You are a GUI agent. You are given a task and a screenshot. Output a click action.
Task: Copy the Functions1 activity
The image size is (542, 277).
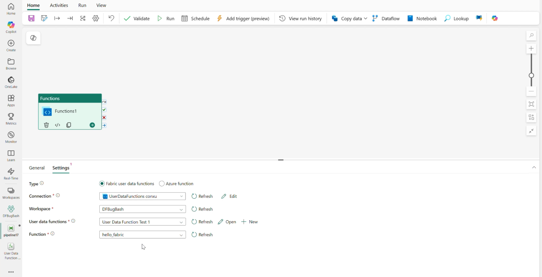(x=69, y=125)
